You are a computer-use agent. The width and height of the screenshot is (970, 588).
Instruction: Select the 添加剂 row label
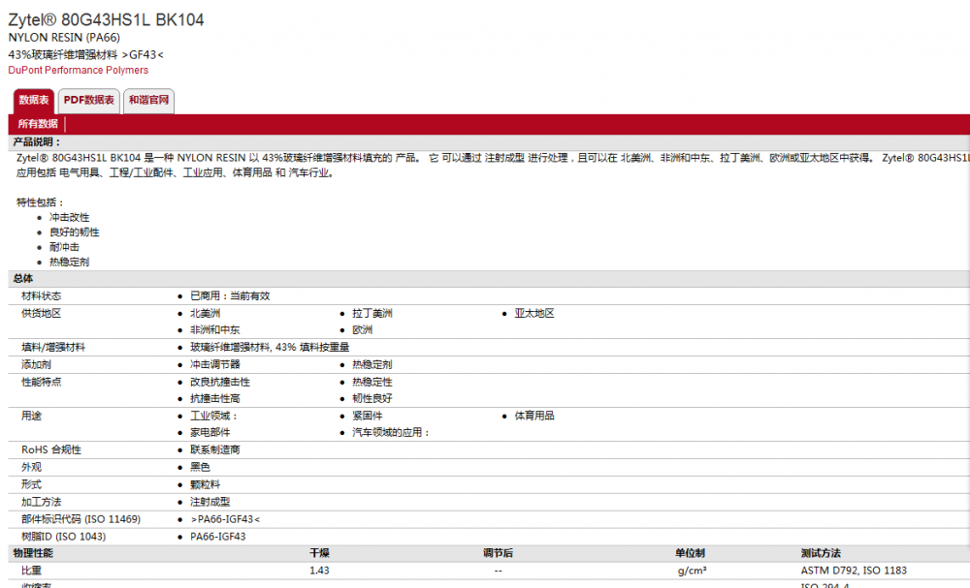coord(37,364)
